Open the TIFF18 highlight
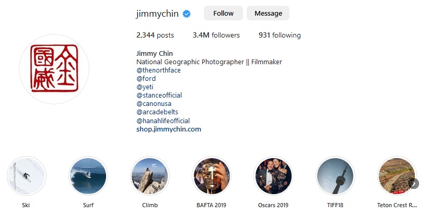 click(335, 176)
